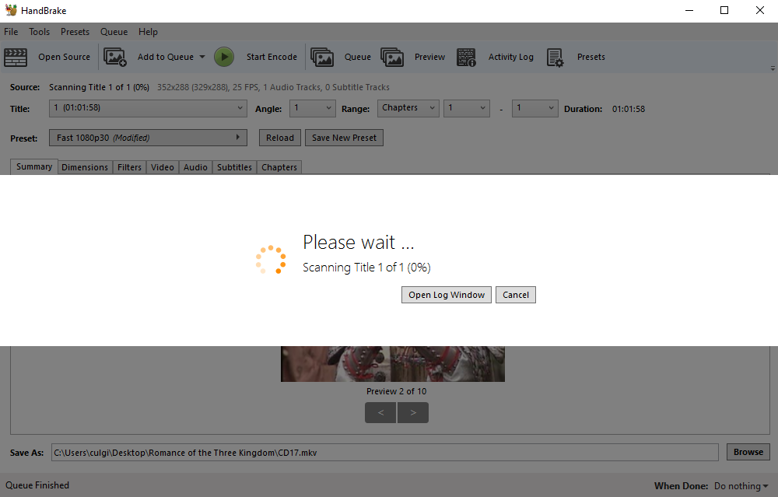Click the Add to Queue image icon
Viewport: 778px width, 497px height.
coord(115,57)
